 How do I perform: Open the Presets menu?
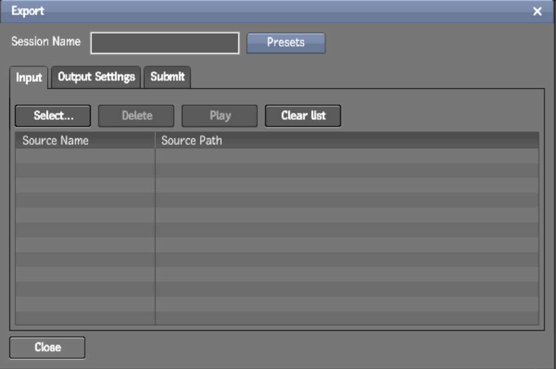pos(285,43)
